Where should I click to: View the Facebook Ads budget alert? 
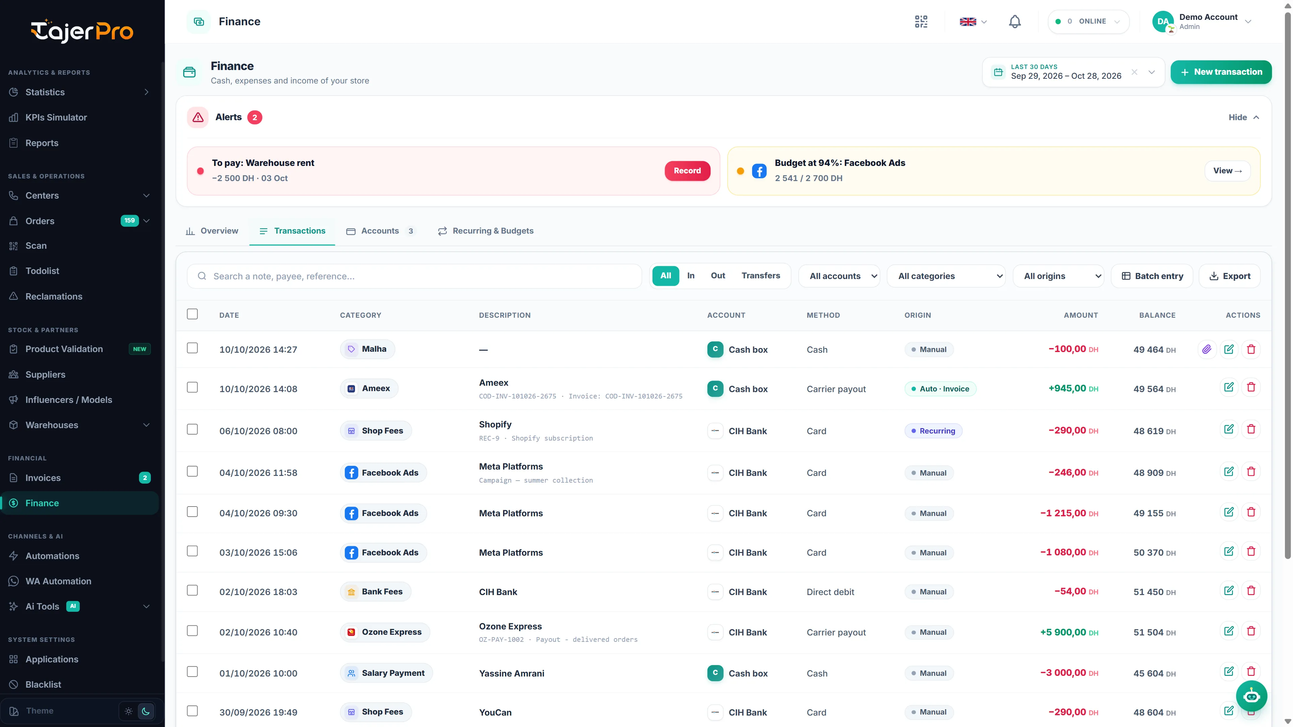point(1227,171)
